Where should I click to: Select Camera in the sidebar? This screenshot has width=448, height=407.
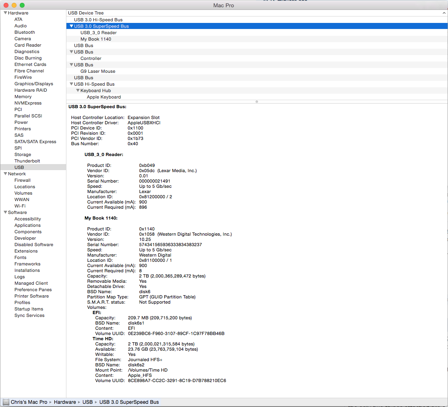[23, 39]
